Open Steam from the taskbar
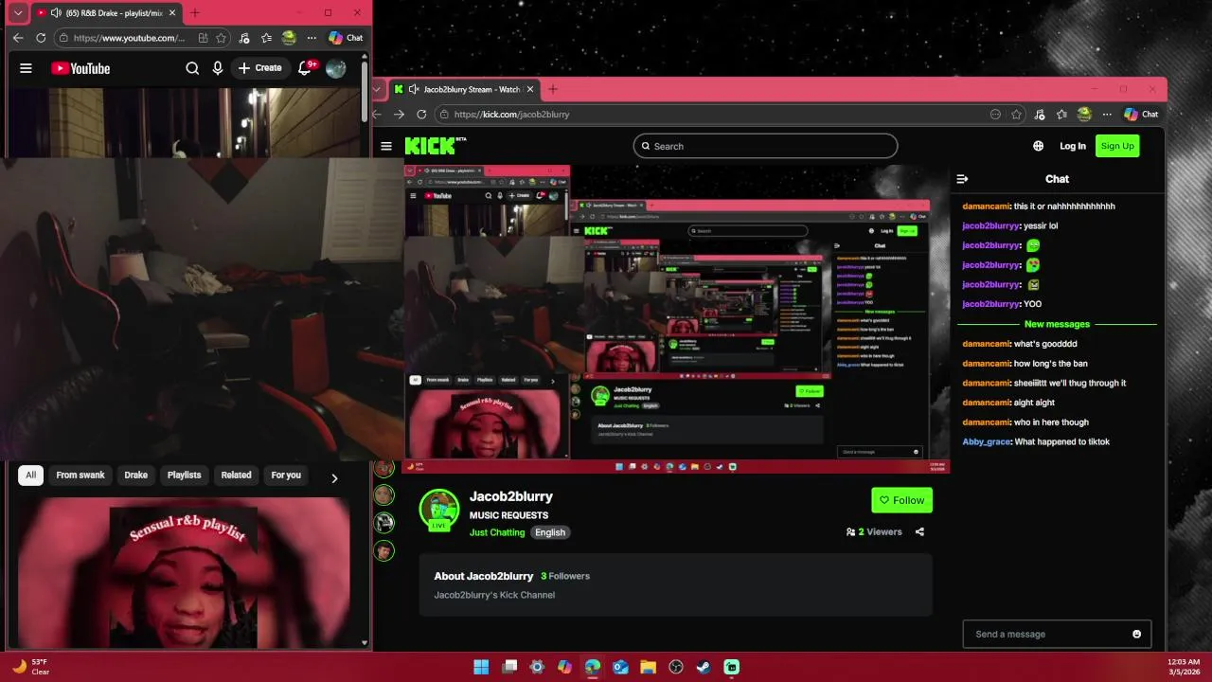The image size is (1212, 682). click(x=704, y=667)
